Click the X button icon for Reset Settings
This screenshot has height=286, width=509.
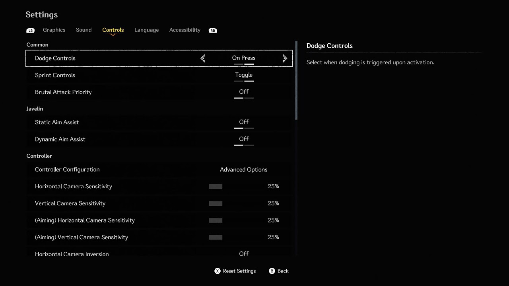click(217, 271)
